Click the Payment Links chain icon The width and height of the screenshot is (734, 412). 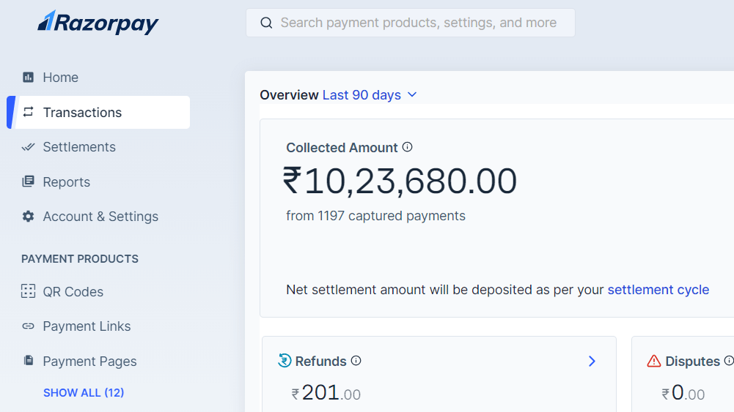click(x=28, y=326)
